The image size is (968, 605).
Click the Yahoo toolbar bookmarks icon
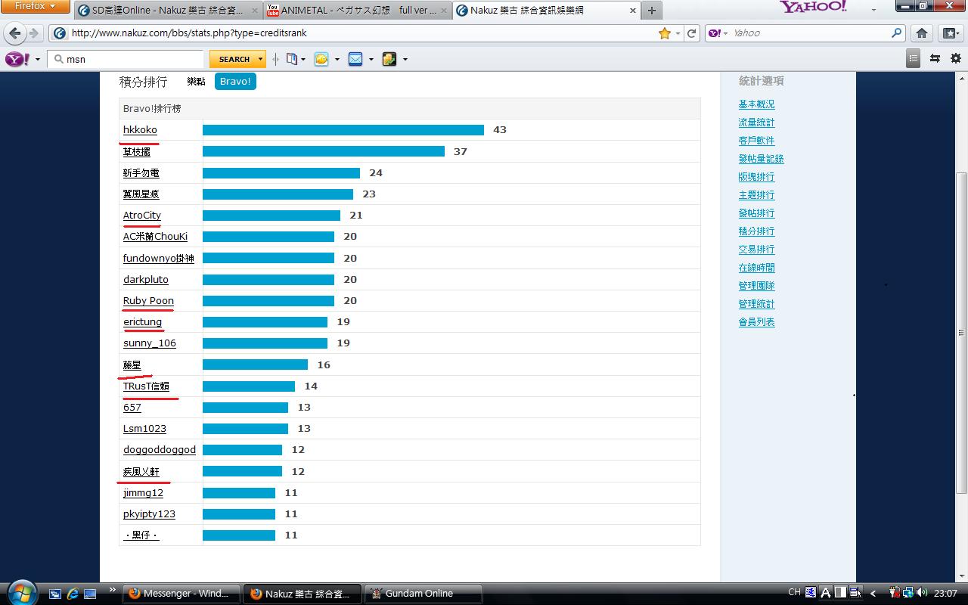click(x=292, y=59)
